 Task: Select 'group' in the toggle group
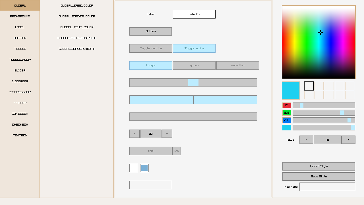pos(194,65)
